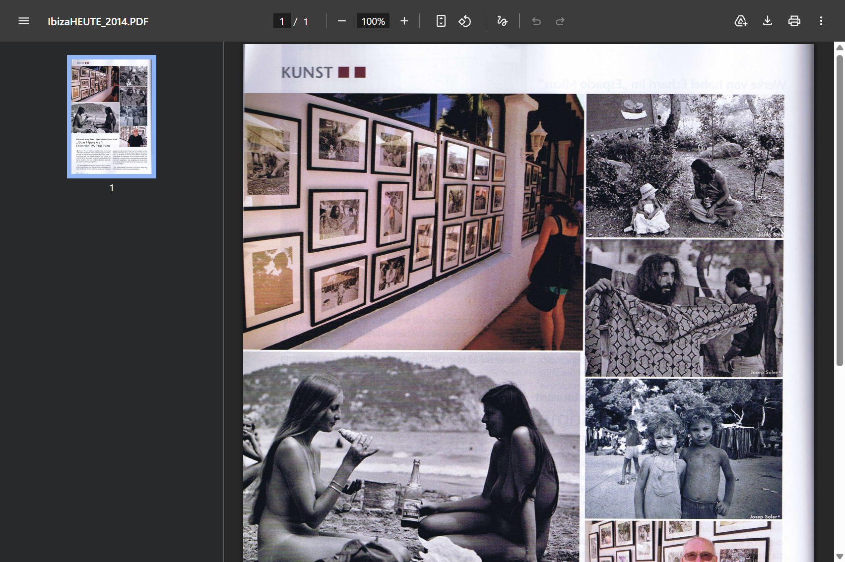
Task: Click the redo arrow in toolbar
Action: tap(560, 21)
